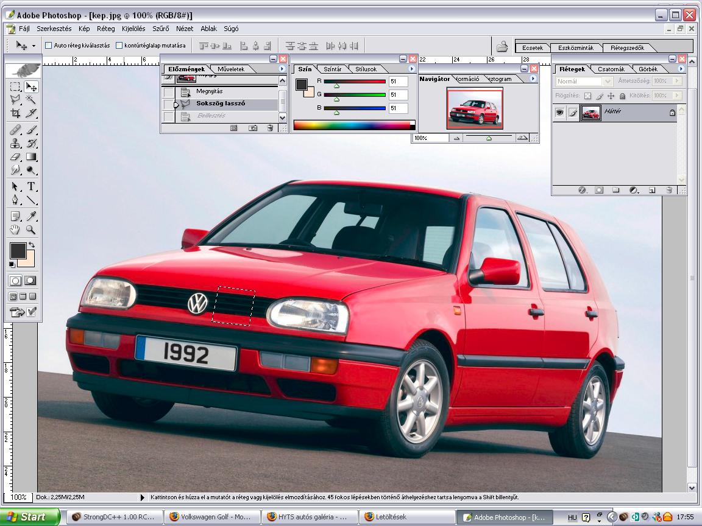Click the swap foreground/background colors arrow
This screenshot has width=702, height=526.
32,245
